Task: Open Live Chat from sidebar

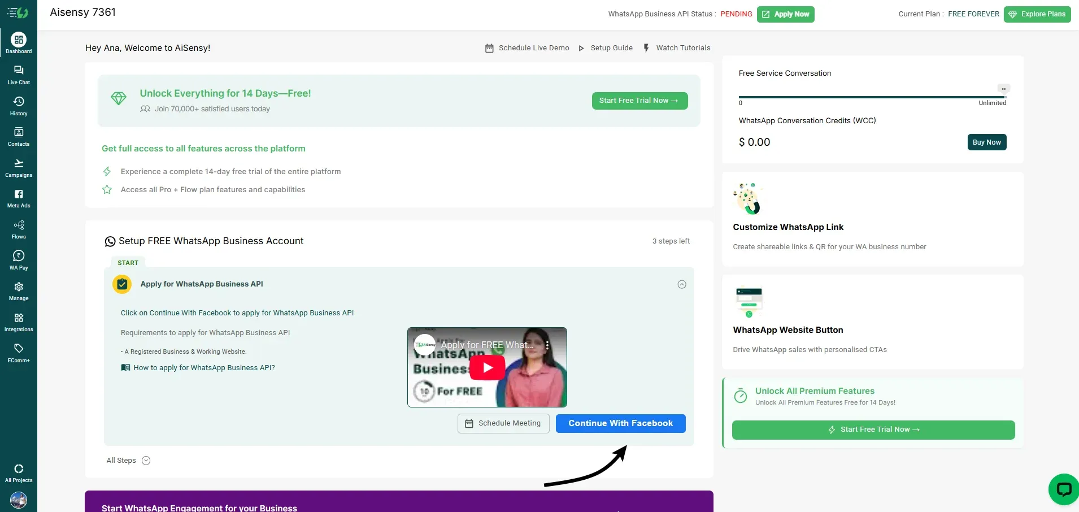Action: coord(19,75)
